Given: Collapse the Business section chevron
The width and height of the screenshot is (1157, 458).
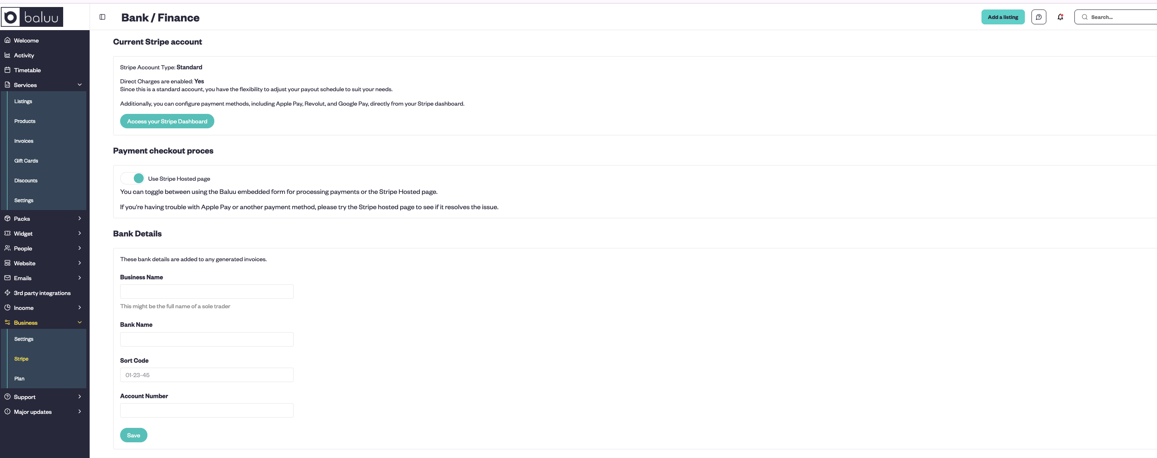Looking at the screenshot, I should 80,322.
